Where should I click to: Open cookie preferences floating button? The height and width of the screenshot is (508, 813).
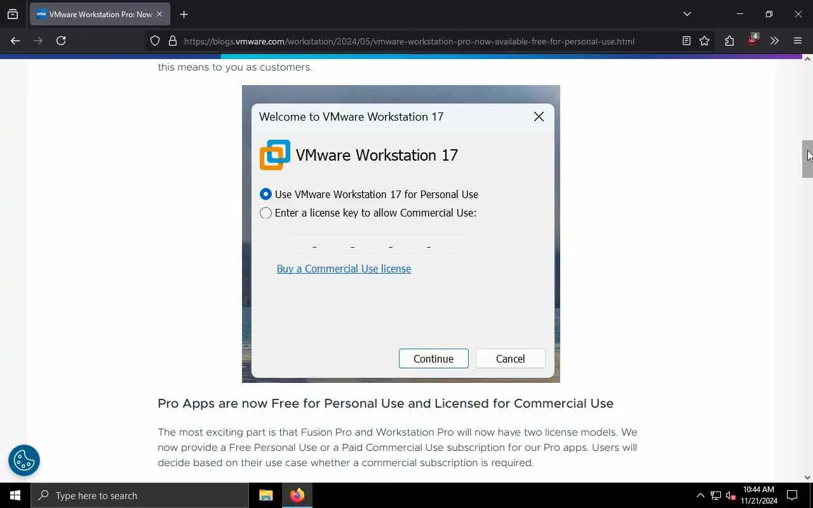(24, 460)
